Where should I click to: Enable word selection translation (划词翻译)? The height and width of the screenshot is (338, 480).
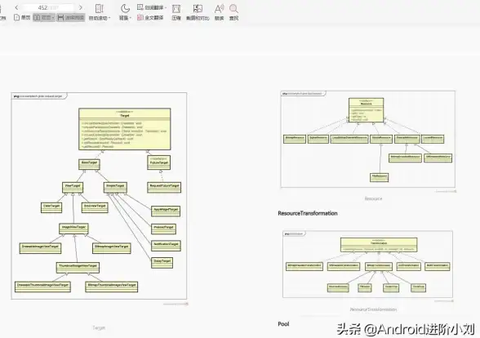click(152, 7)
